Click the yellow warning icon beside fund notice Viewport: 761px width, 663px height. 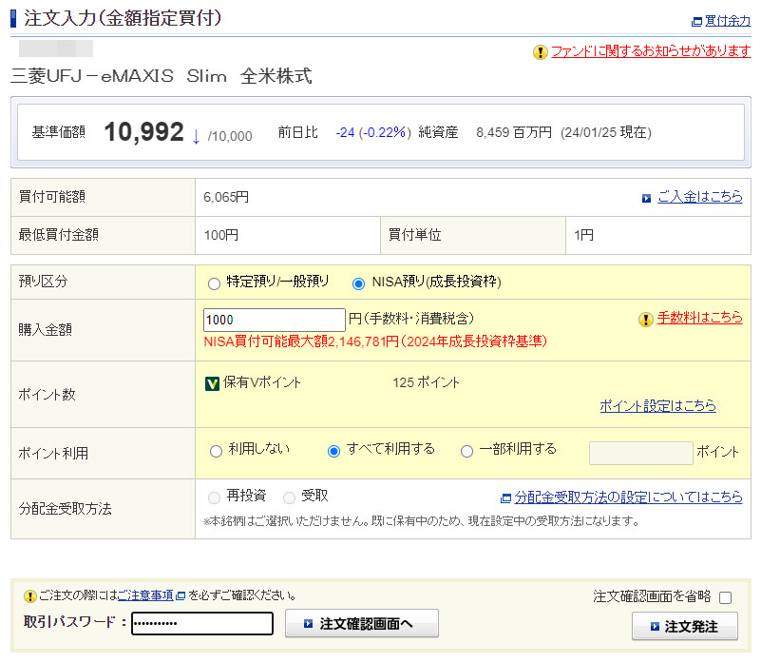coord(541,52)
